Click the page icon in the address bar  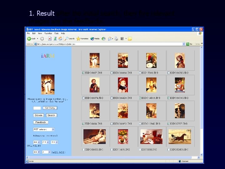tap(36, 44)
